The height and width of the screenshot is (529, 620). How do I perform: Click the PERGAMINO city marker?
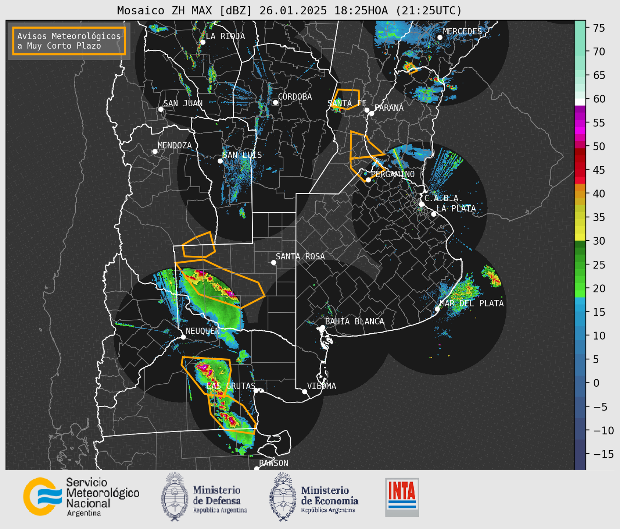pyautogui.click(x=368, y=180)
